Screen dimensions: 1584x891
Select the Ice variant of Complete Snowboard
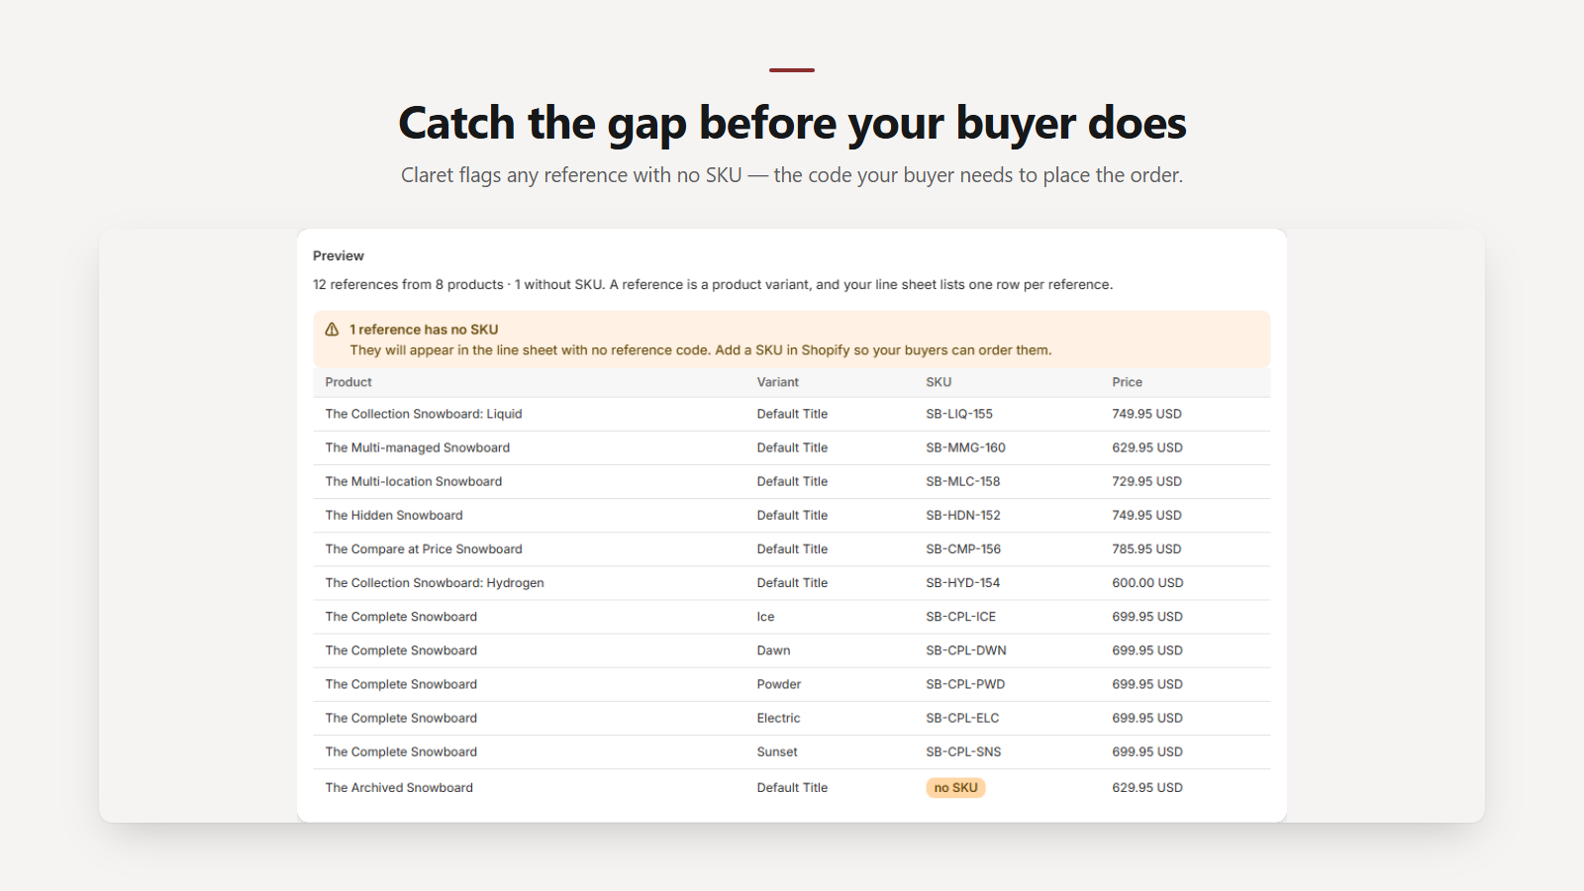tap(766, 617)
